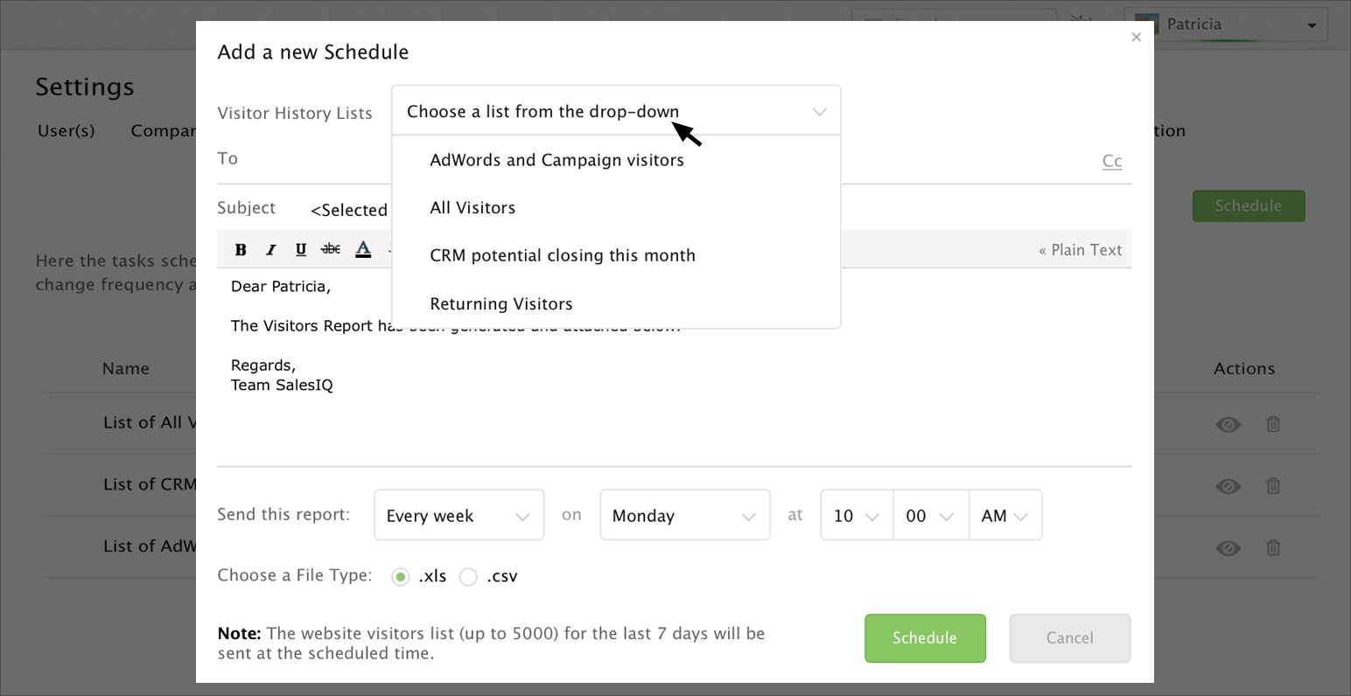
Task: Apply italic formatting to message text
Action: (271, 250)
